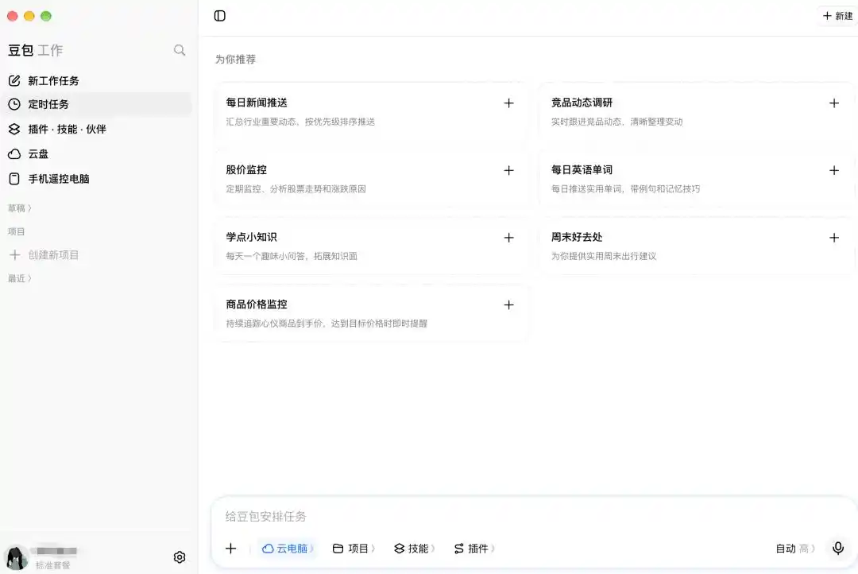The width and height of the screenshot is (858, 574).
Task: Toggle the sidebar collapse icon
Action: click(219, 16)
